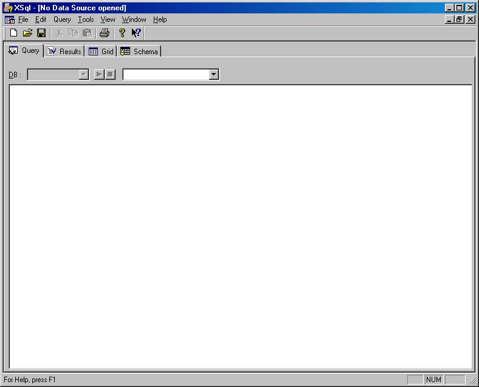Click the document icon beside File menu
The image size is (479, 387).
tap(10, 20)
